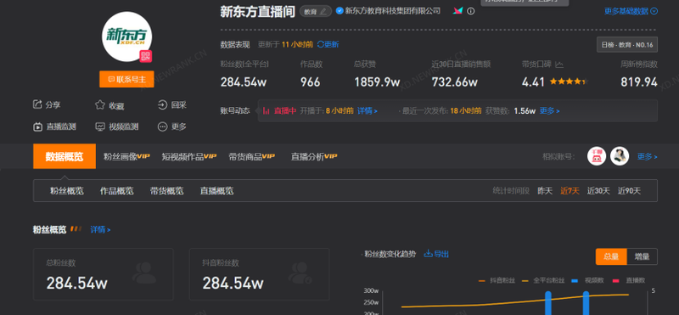
Task: Click 更新 refresh data link
Action: click(328, 44)
